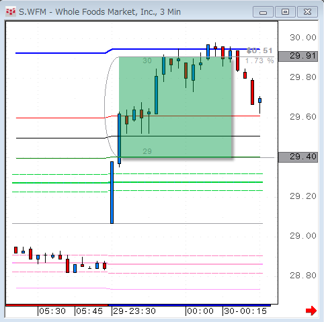
Task: Click the 29.00 price axis label
Action: point(303,236)
